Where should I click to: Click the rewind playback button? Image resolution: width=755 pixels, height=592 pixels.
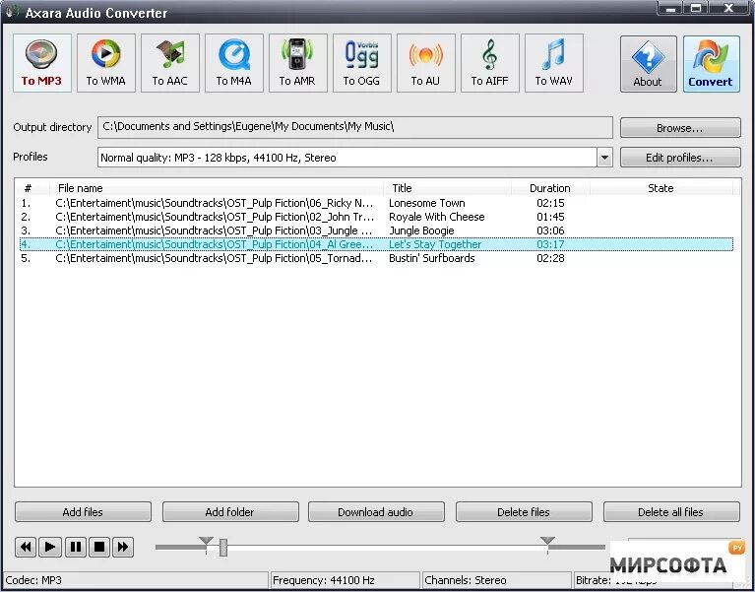(26, 547)
